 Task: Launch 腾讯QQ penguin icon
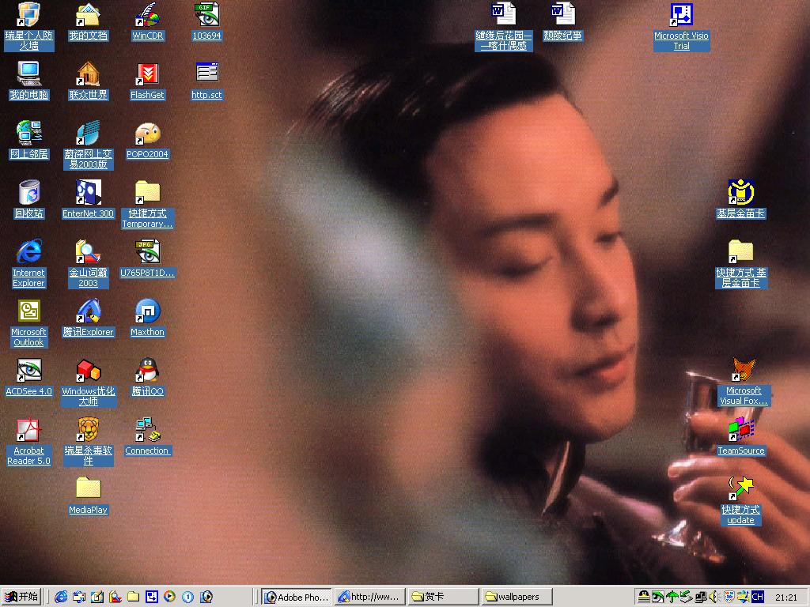click(147, 377)
